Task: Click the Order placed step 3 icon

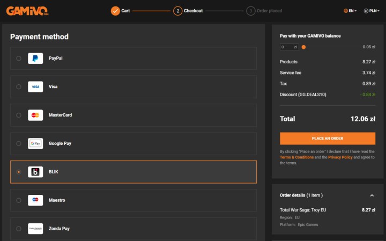Action: pos(250,11)
